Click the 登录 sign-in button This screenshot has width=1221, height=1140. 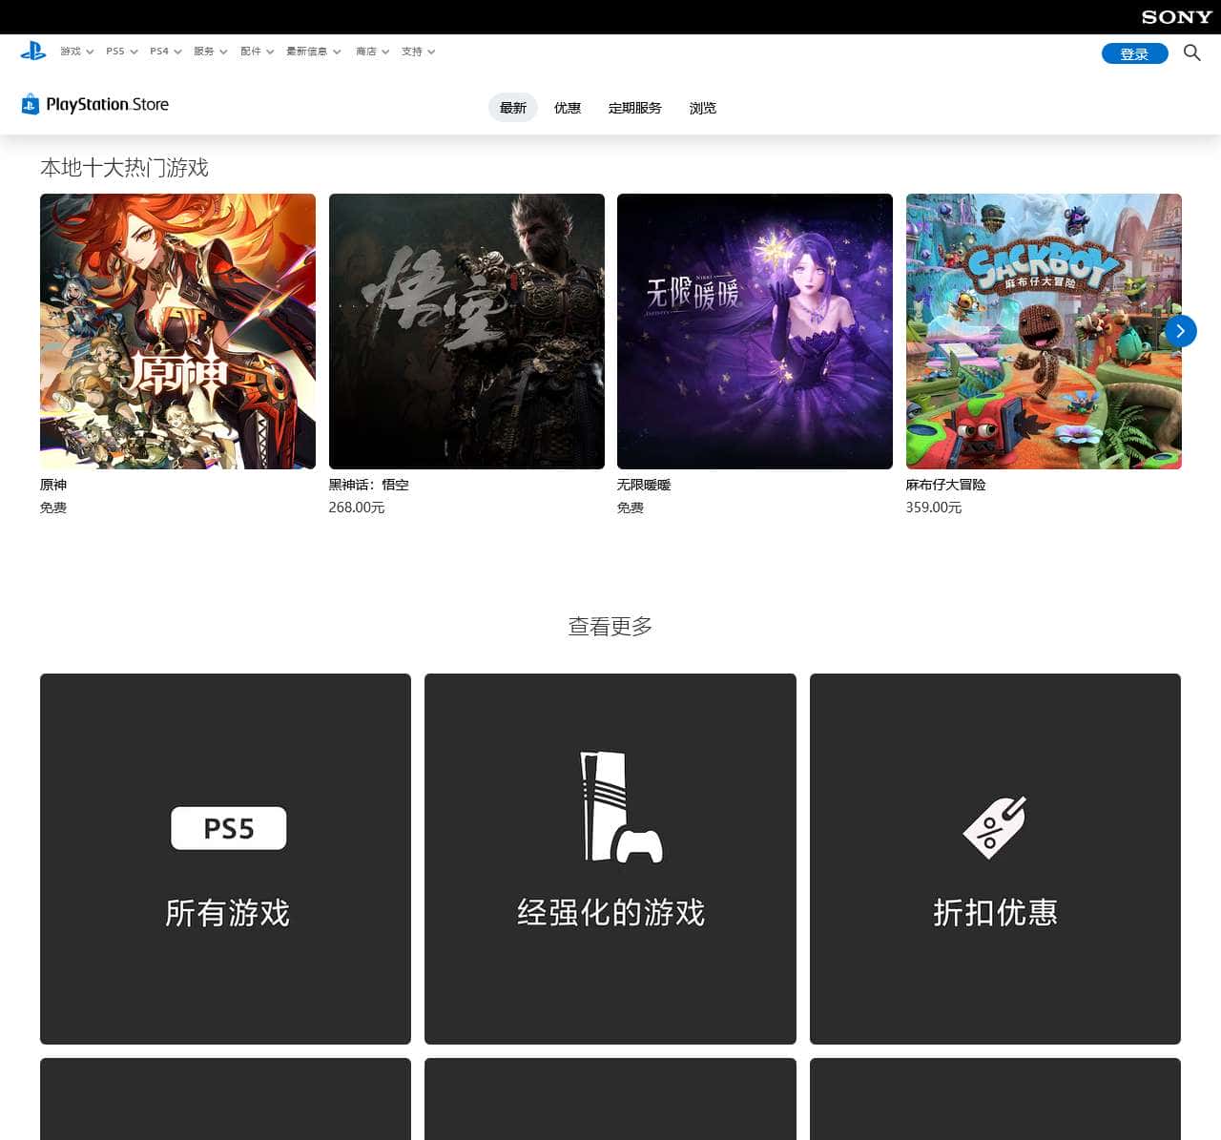pos(1134,53)
